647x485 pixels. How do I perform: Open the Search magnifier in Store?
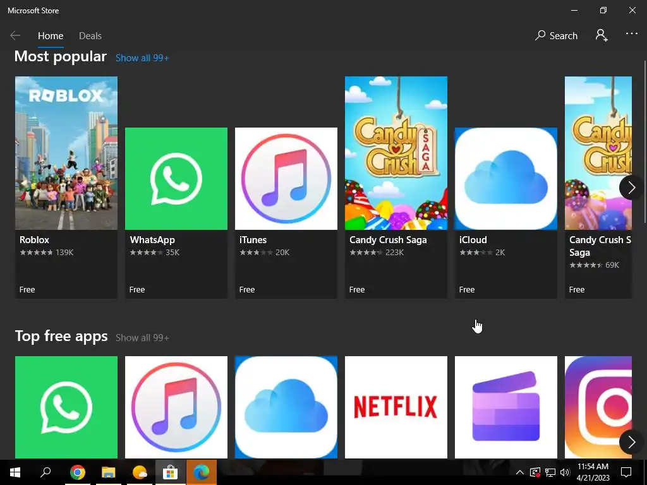coord(556,36)
